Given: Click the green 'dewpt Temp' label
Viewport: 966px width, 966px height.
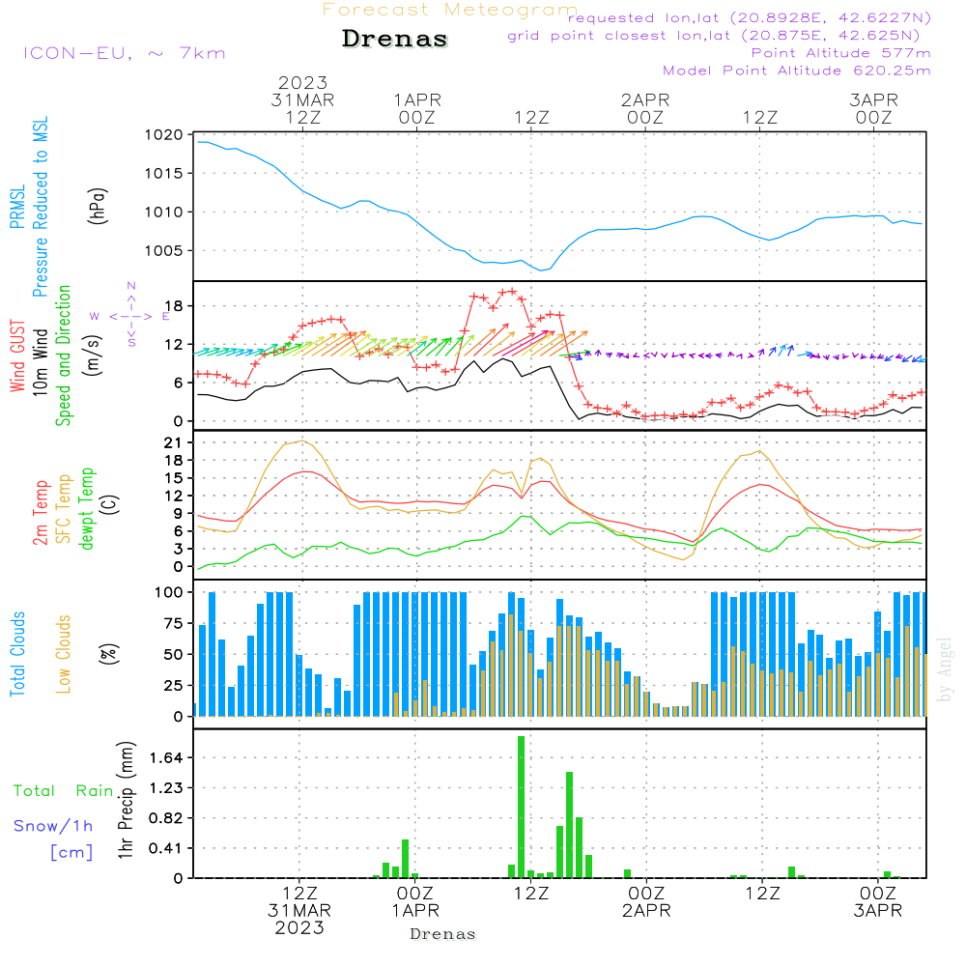Looking at the screenshot, I should pyautogui.click(x=86, y=508).
